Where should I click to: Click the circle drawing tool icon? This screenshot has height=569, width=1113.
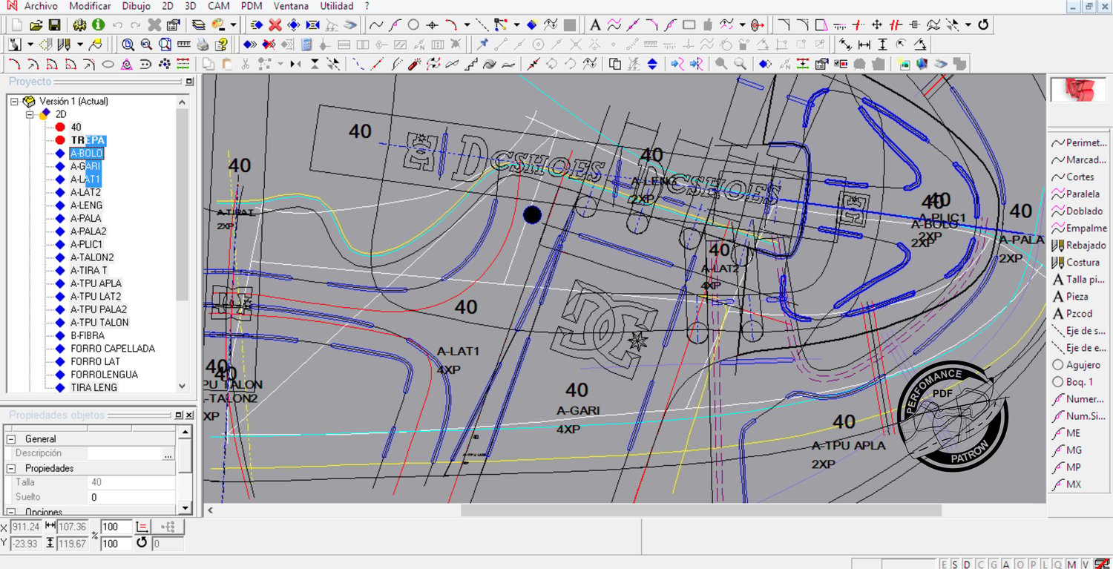tap(413, 25)
